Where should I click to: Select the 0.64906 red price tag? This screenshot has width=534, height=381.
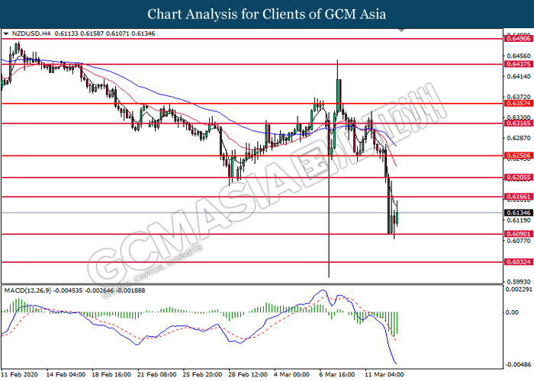click(x=516, y=37)
